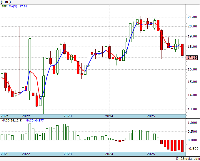Click the 2022 label on MACD panel axis
The width and height of the screenshot is (200, 161).
tap(26, 154)
